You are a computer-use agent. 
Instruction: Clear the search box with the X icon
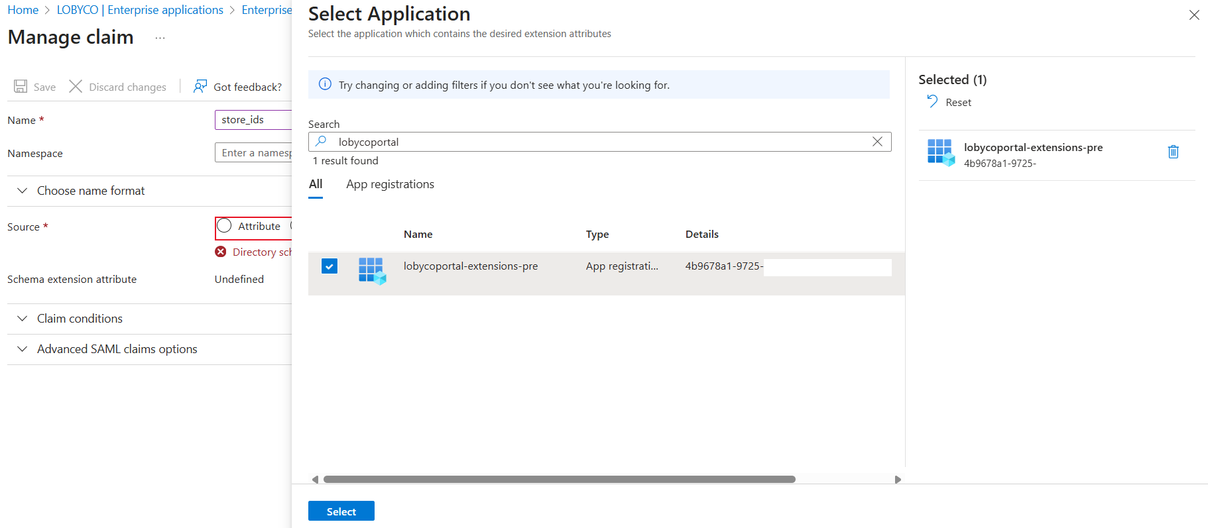pos(877,141)
